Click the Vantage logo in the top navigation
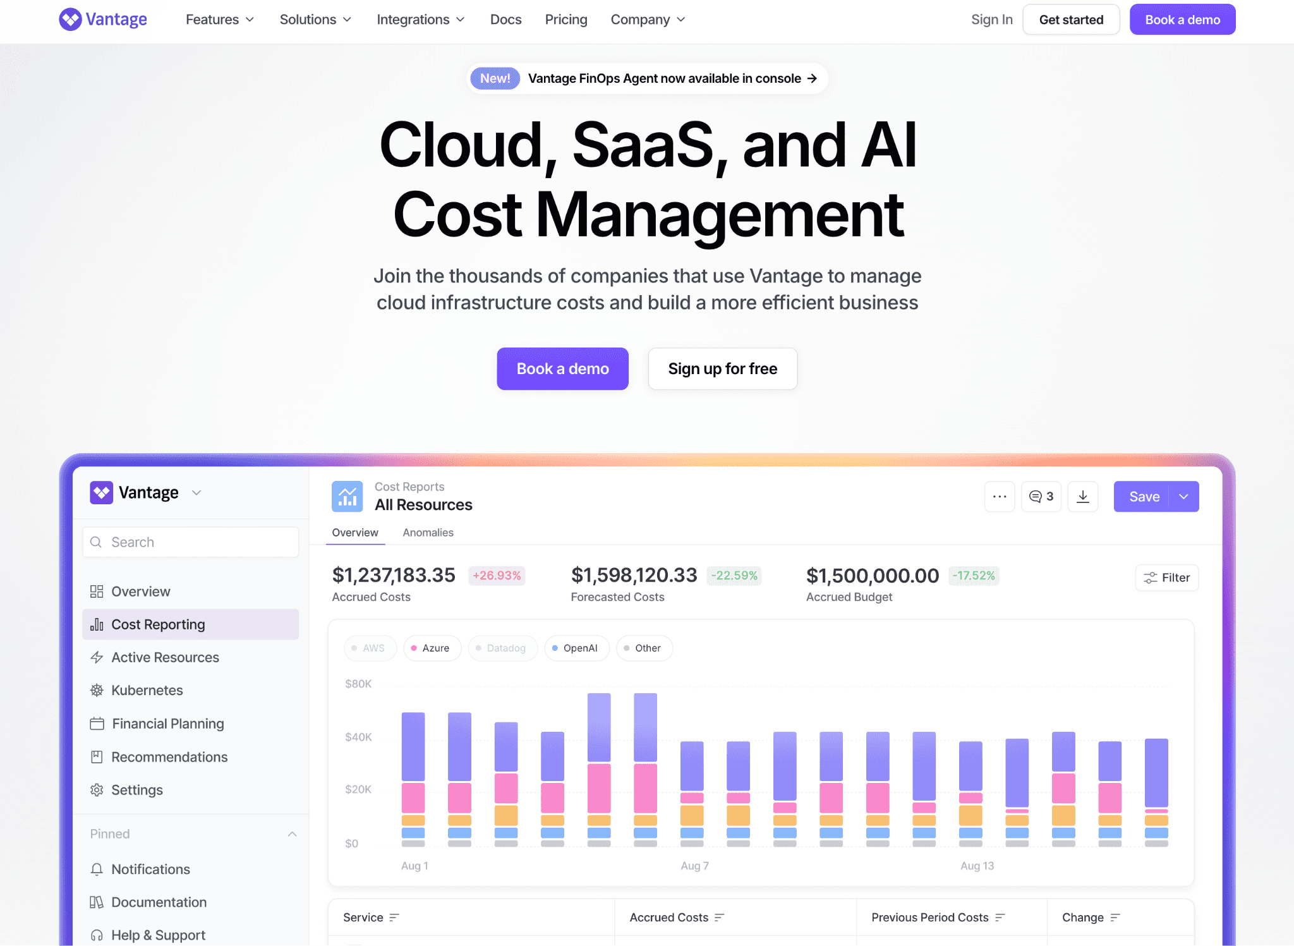This screenshot has width=1294, height=946. pyautogui.click(x=103, y=20)
